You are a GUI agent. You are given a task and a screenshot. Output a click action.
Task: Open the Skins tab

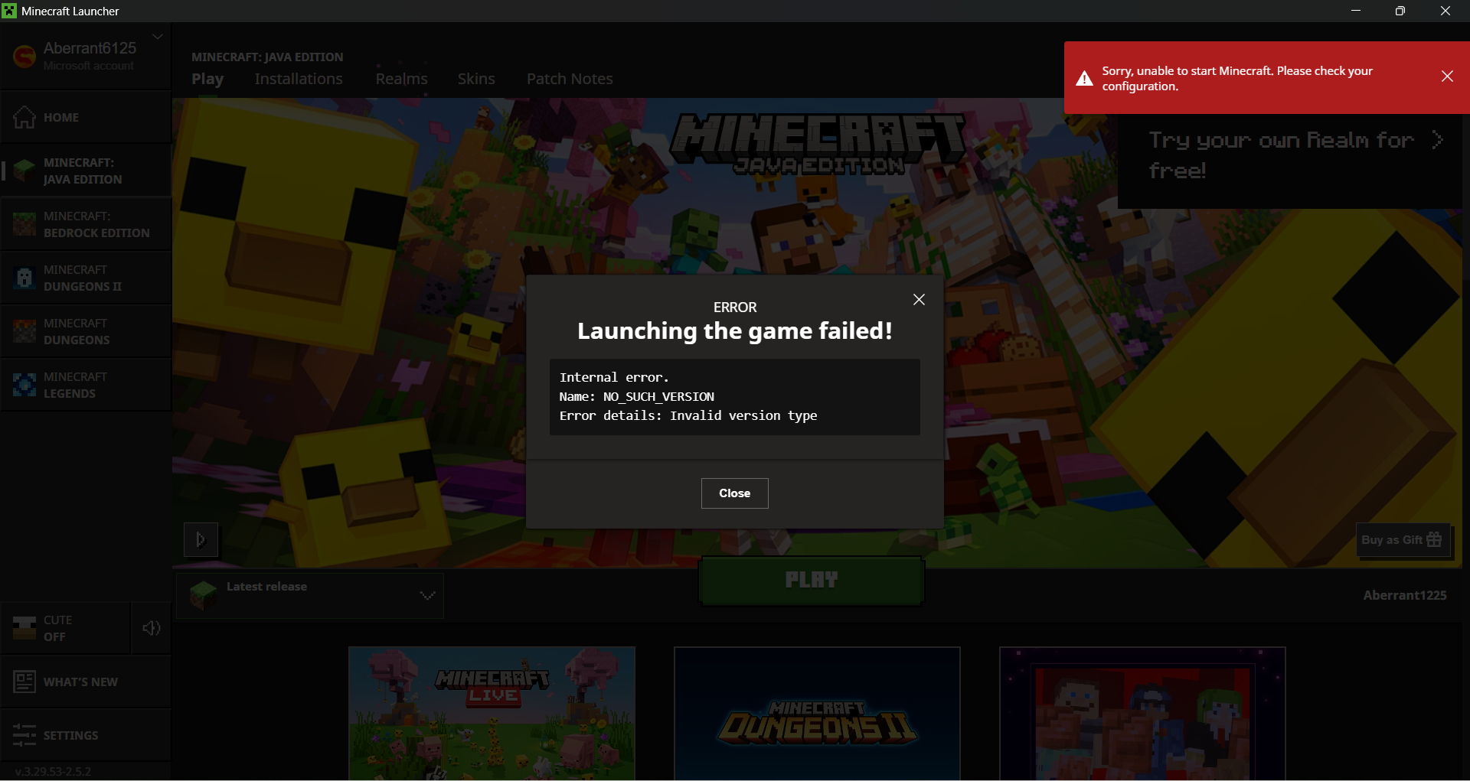[x=476, y=79]
